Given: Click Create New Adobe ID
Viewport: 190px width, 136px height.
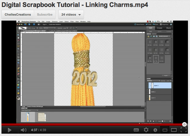Looking at the screenshot, I should pyautogui.click(x=55, y=24).
